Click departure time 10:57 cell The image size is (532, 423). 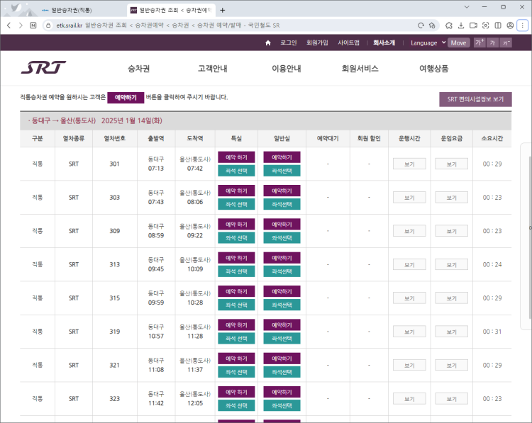[156, 337]
